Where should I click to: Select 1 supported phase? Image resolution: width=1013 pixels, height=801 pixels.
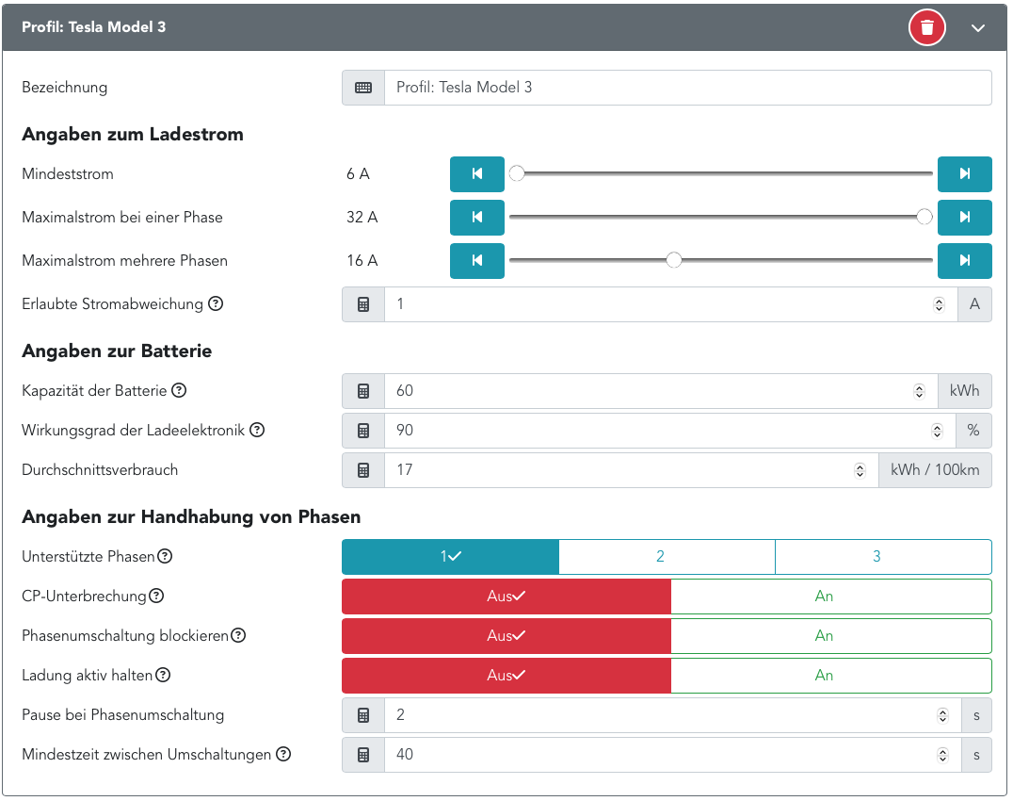(x=450, y=557)
